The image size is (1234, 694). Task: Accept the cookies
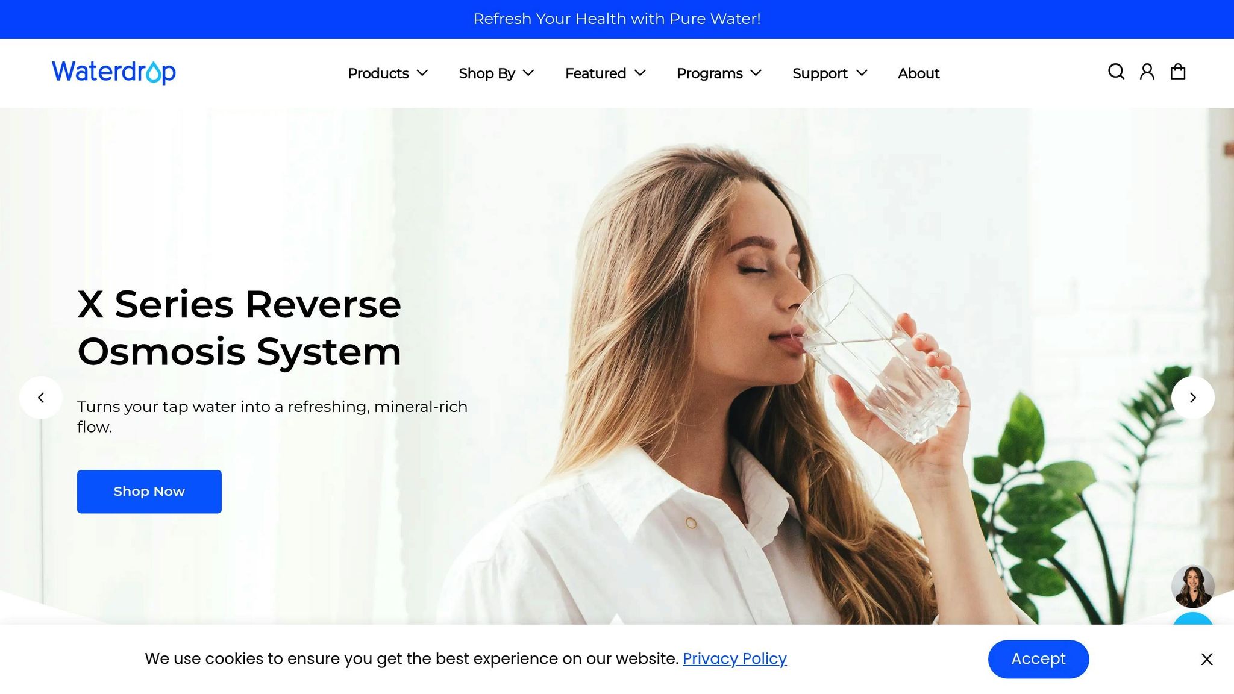(1038, 659)
